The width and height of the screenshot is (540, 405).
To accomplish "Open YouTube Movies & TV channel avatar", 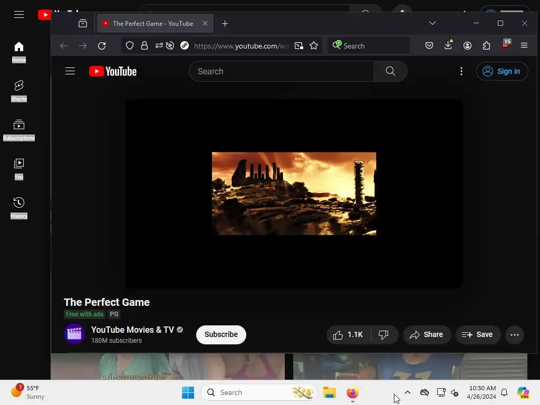I will click(x=74, y=334).
